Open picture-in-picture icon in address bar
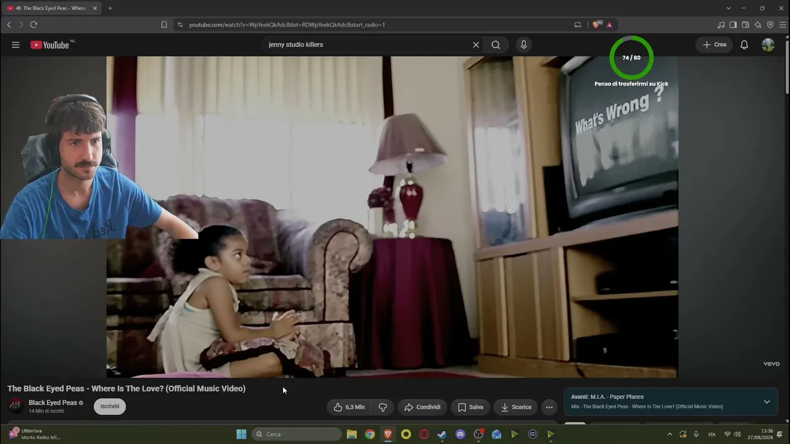790x444 pixels. tap(578, 25)
